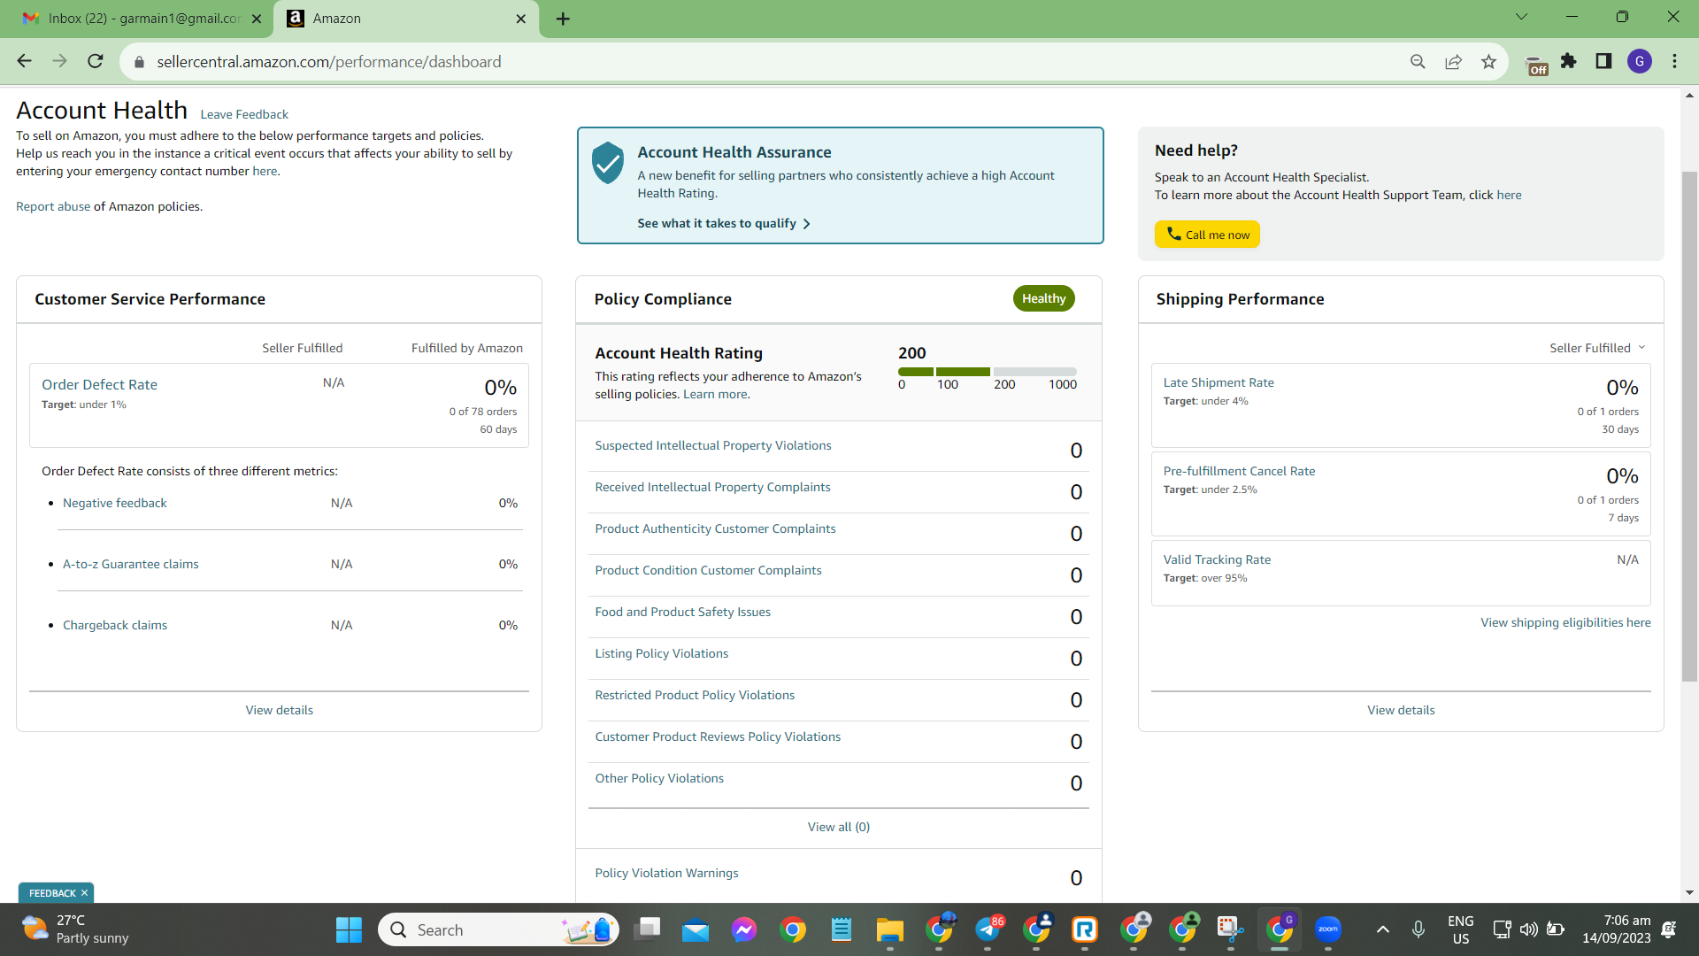Open Received Intellectual Property Complaints
Viewport: 1699px width, 956px height.
coord(713,487)
